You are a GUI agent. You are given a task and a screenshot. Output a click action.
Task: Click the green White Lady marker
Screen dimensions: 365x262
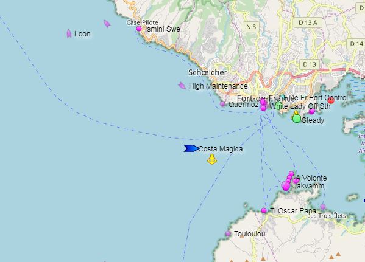point(278,105)
